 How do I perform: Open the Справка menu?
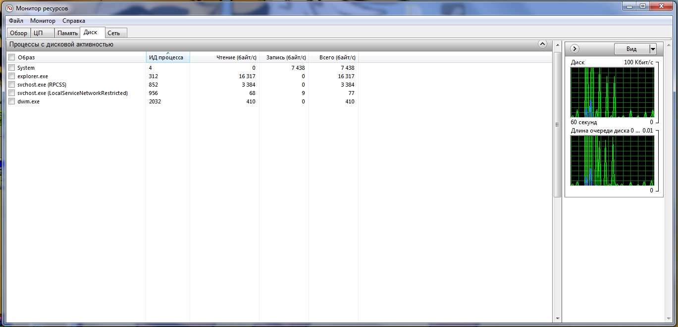[74, 21]
